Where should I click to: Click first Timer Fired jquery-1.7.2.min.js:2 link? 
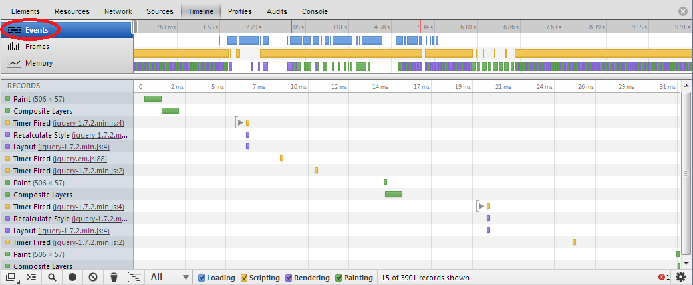click(x=88, y=170)
